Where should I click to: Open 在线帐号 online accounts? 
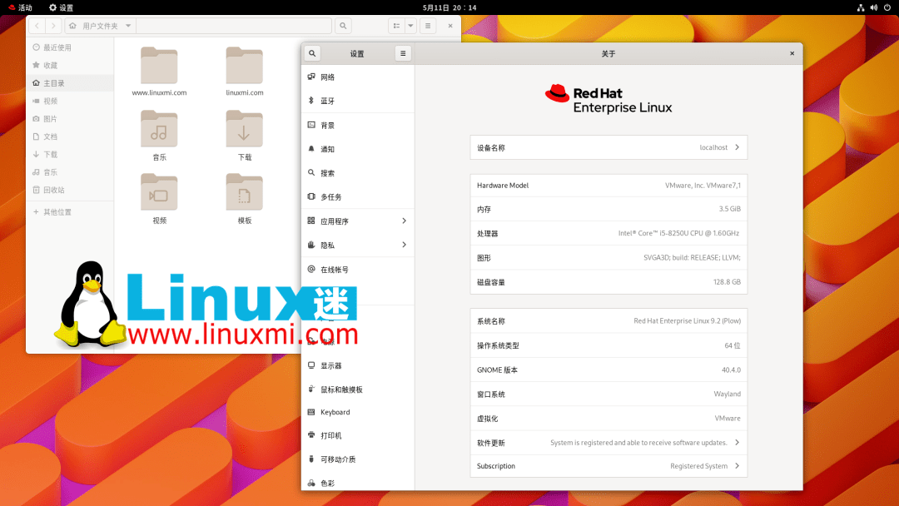click(358, 270)
